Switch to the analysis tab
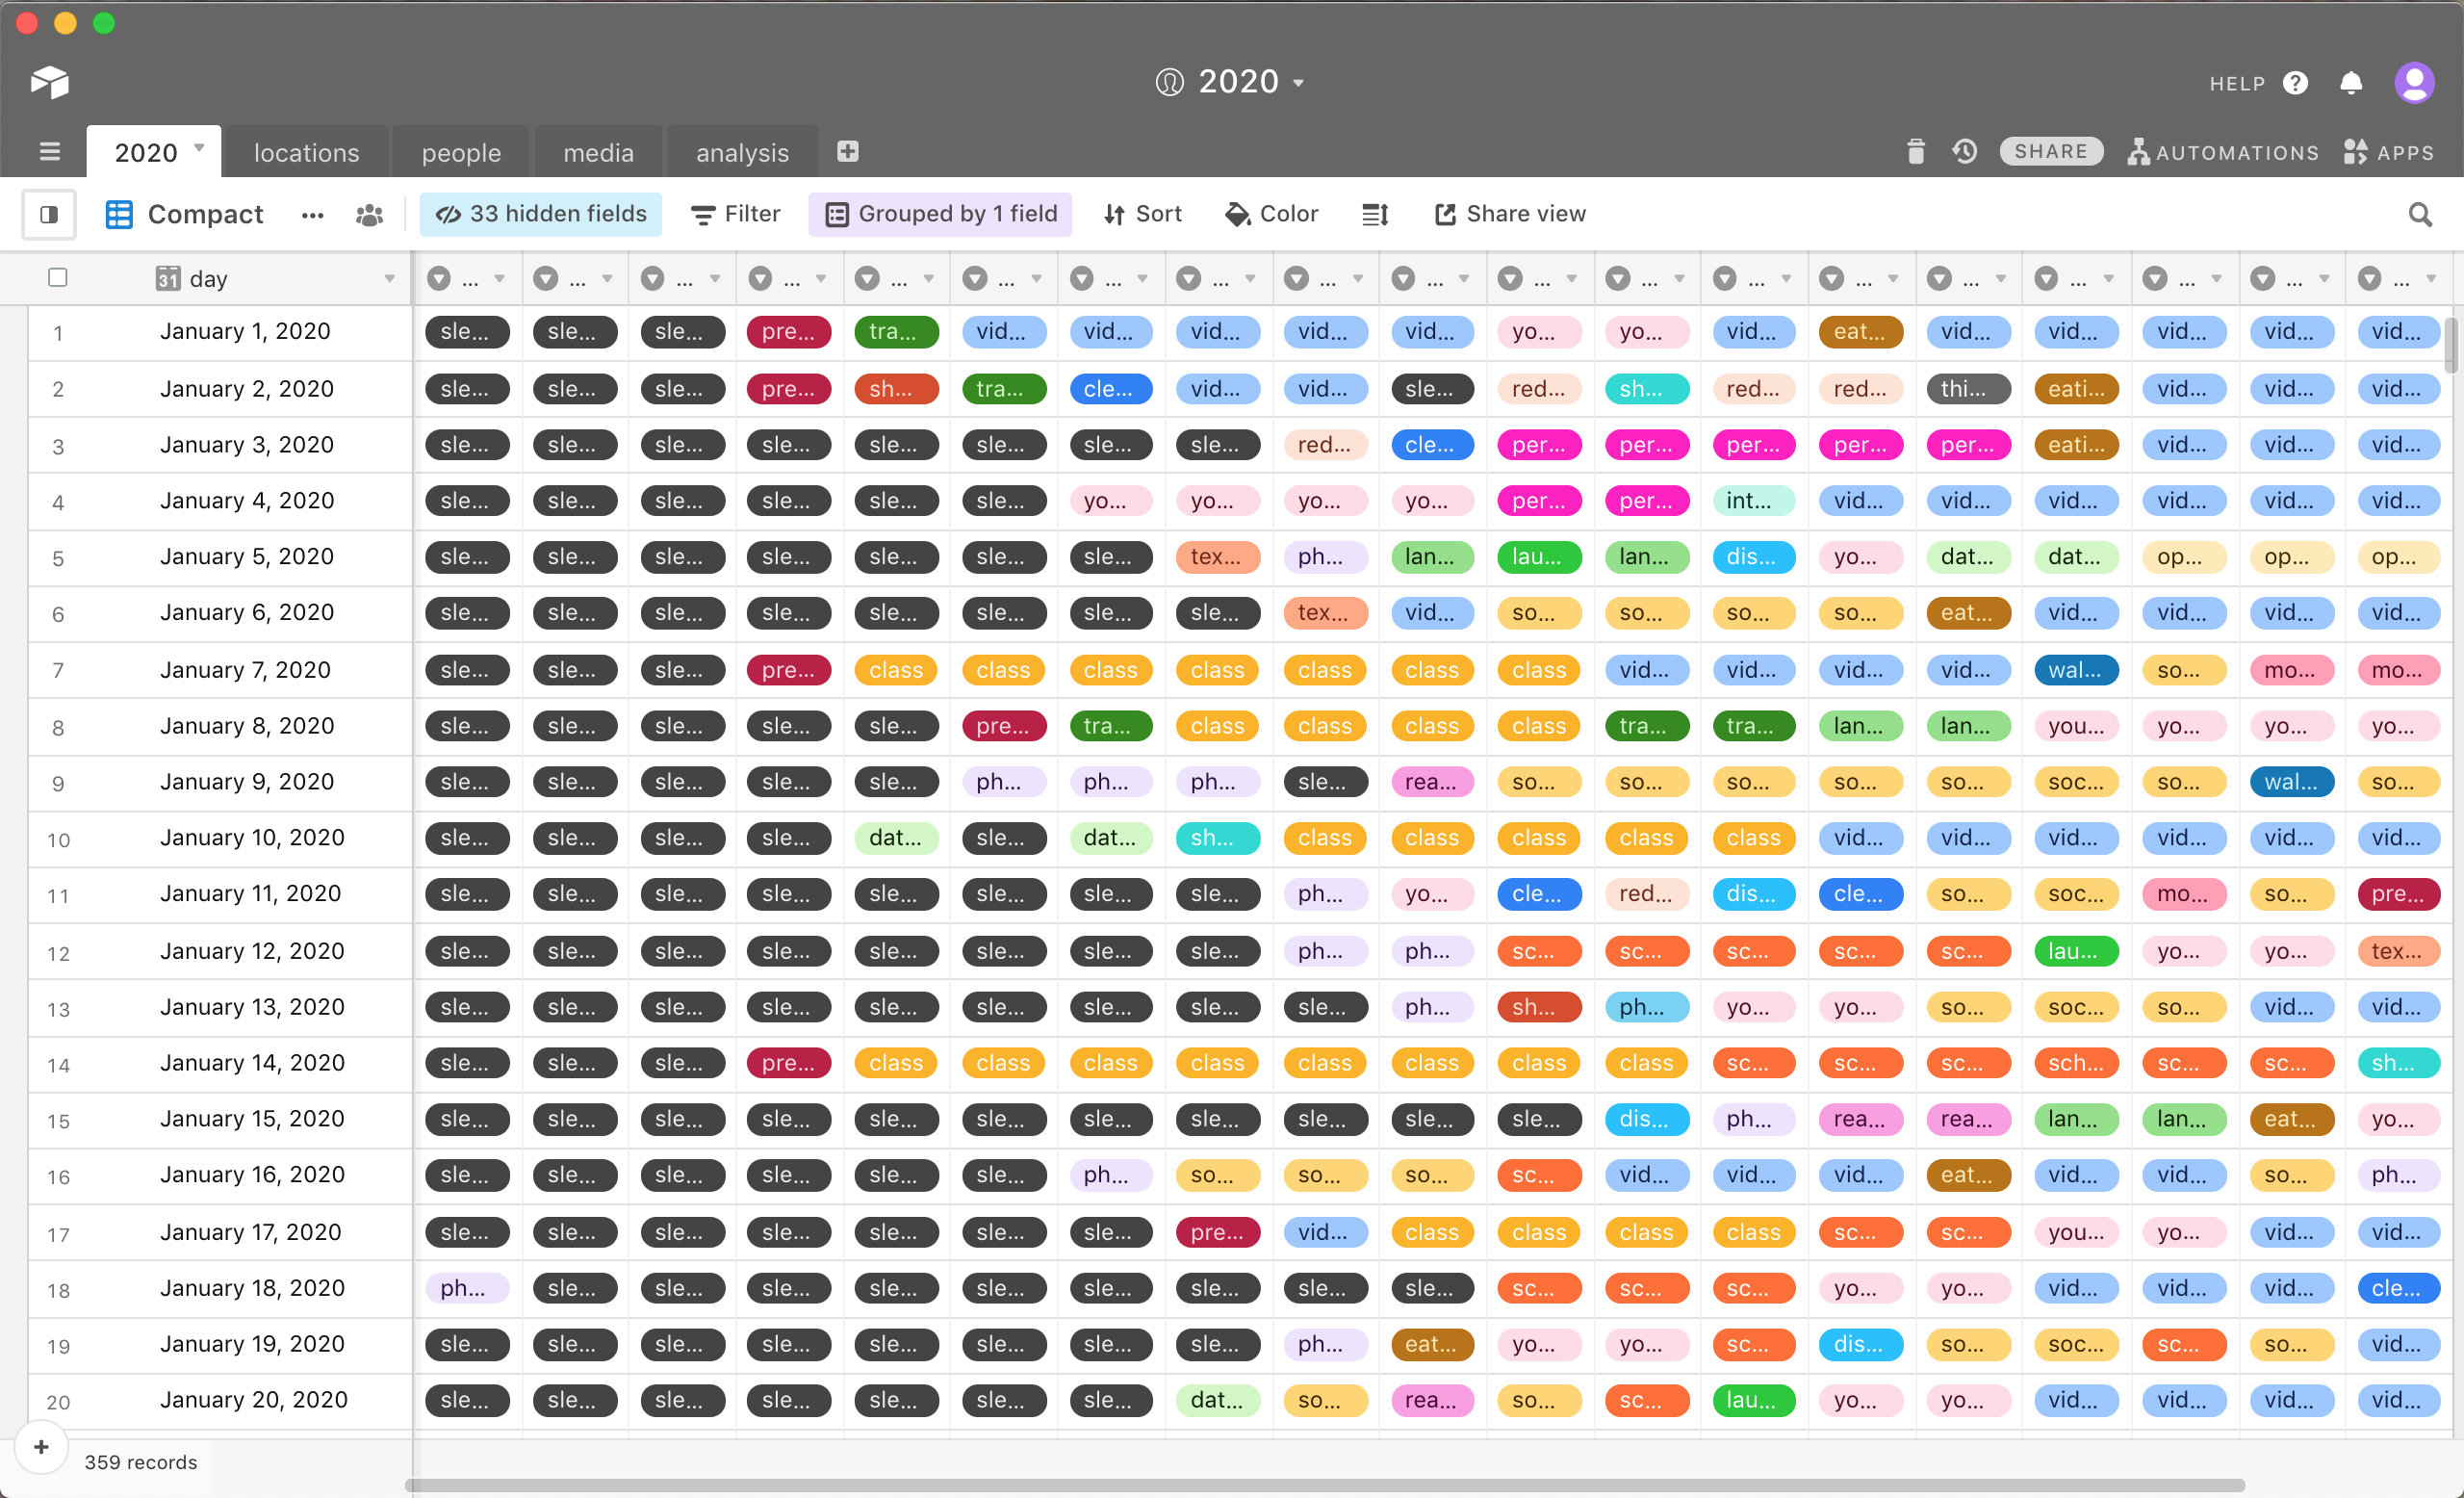2464x1498 pixels. [x=743, y=151]
